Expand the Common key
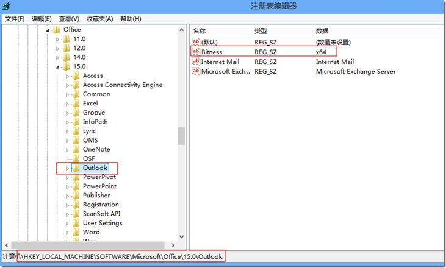 (67, 94)
